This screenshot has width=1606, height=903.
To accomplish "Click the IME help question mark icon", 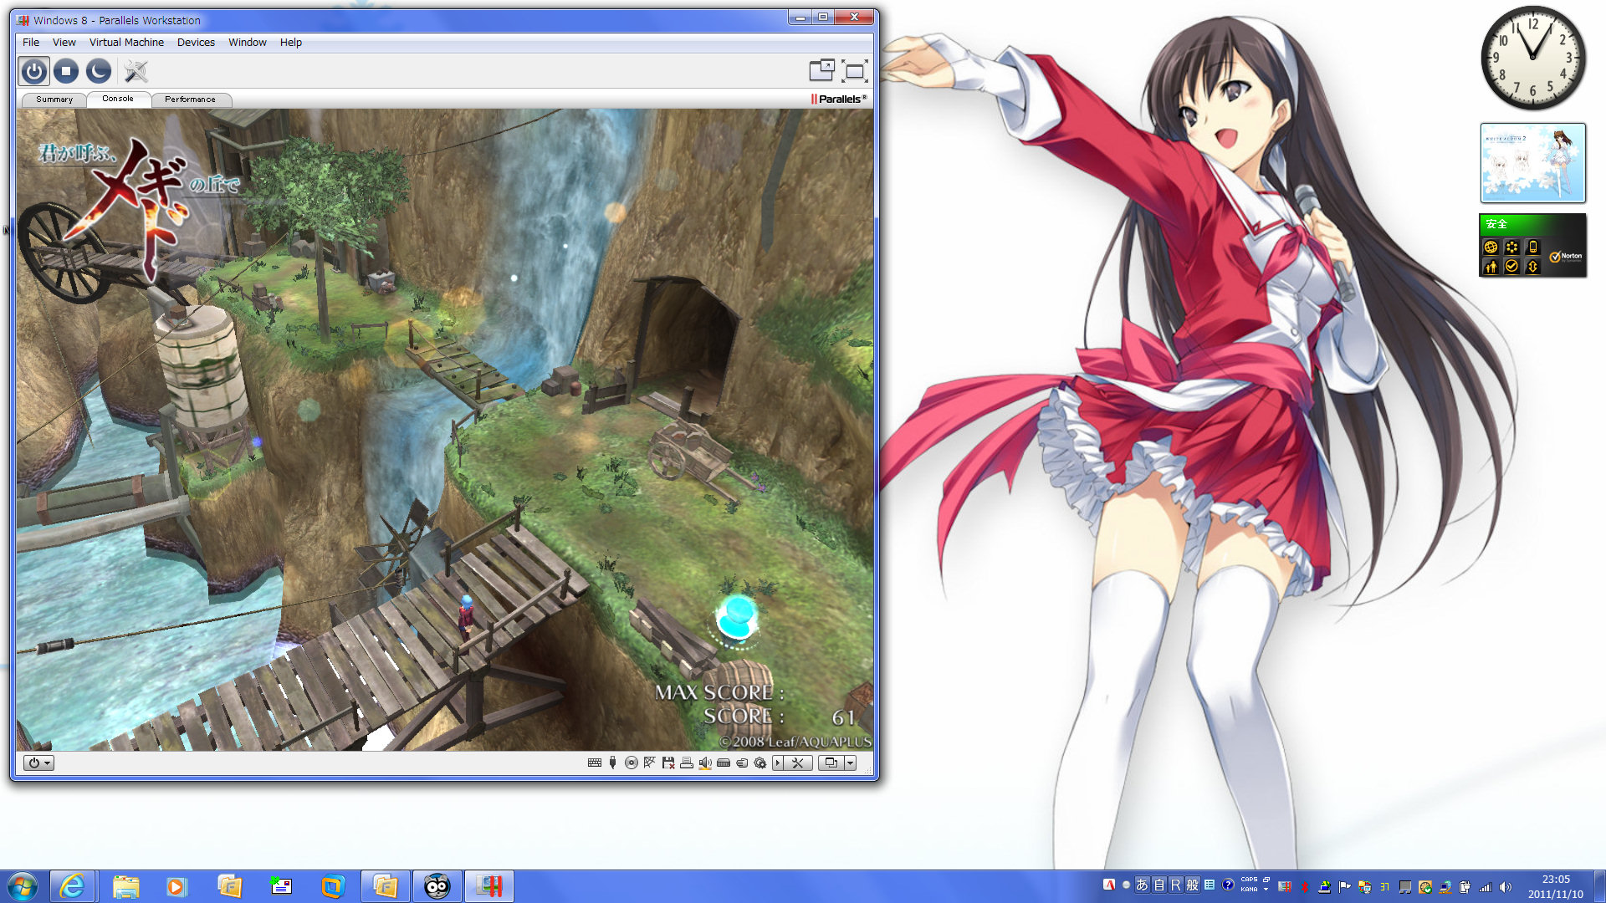I will [x=1227, y=885].
